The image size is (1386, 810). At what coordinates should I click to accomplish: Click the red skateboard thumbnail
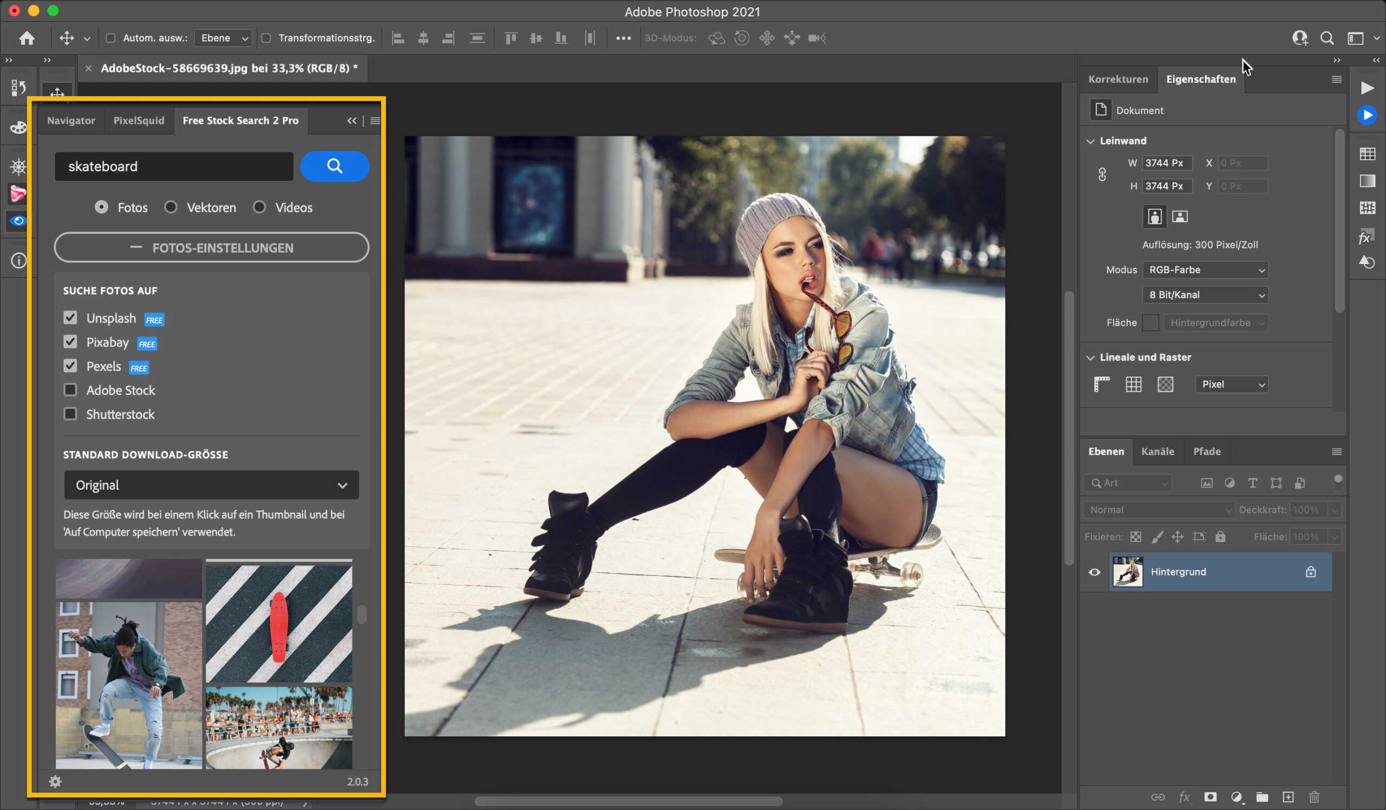pos(279,623)
